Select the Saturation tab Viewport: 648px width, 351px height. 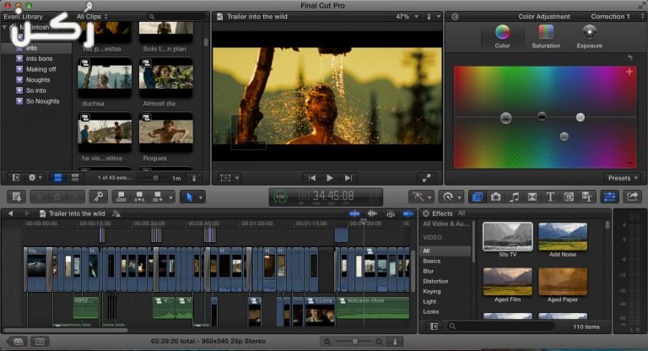pos(546,36)
